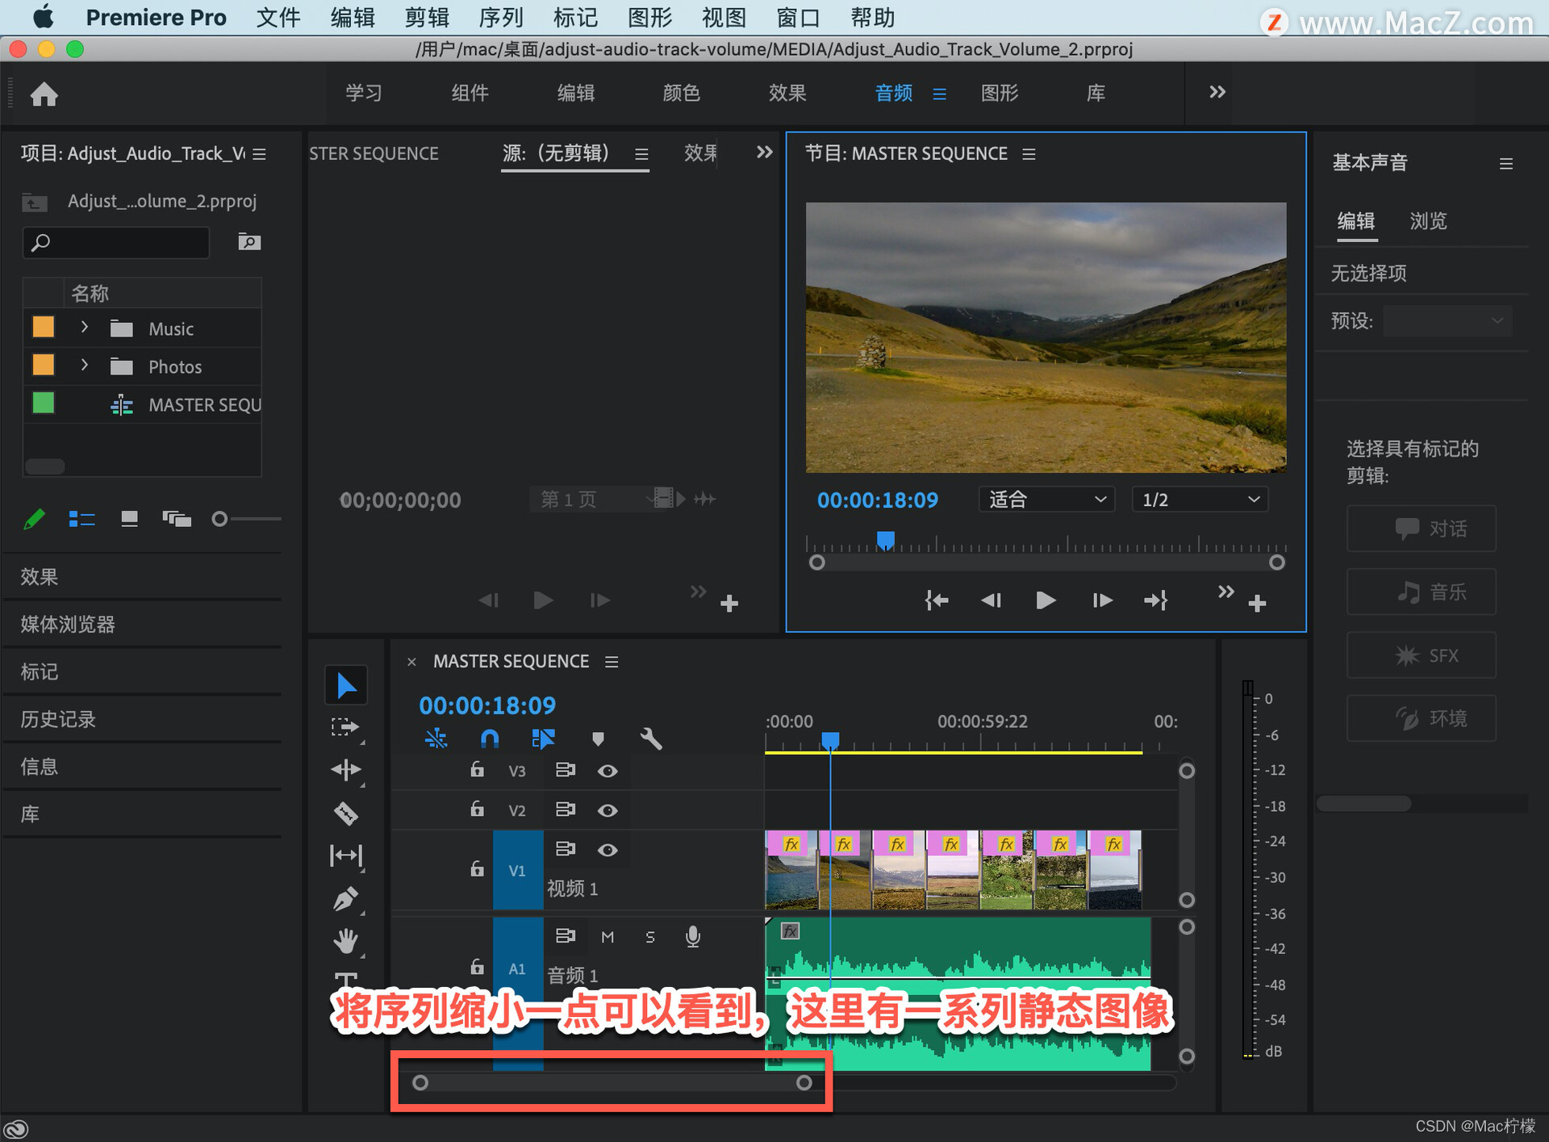Image resolution: width=1549 pixels, height=1142 pixels.
Task: Click the Home icon
Action: point(44,94)
